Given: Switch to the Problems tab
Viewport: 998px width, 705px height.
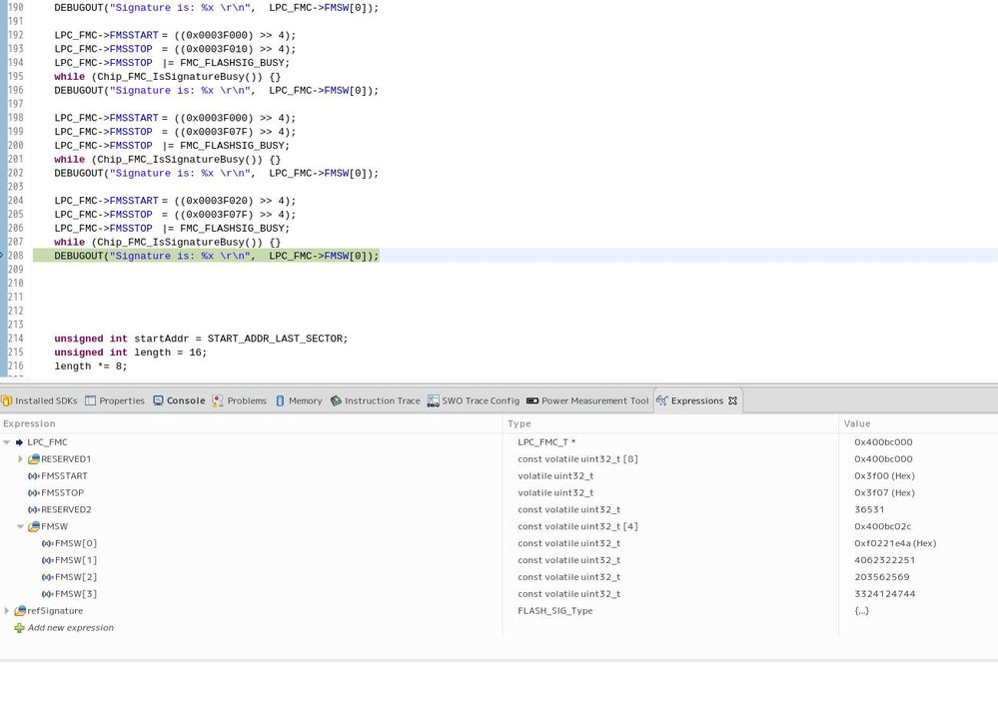Looking at the screenshot, I should pyautogui.click(x=240, y=400).
